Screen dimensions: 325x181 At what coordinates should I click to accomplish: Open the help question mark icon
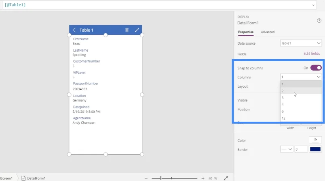[319, 21]
